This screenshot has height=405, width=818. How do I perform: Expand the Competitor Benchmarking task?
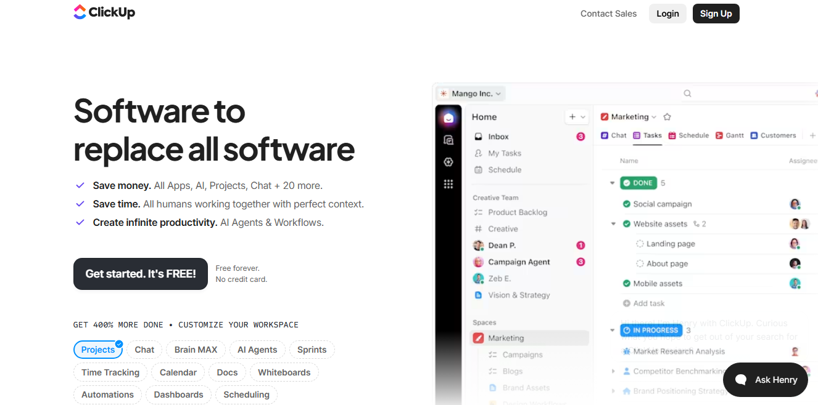(x=613, y=371)
